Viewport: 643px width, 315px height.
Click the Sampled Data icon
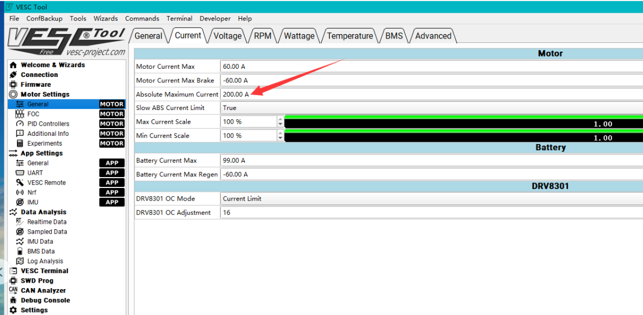click(x=20, y=232)
